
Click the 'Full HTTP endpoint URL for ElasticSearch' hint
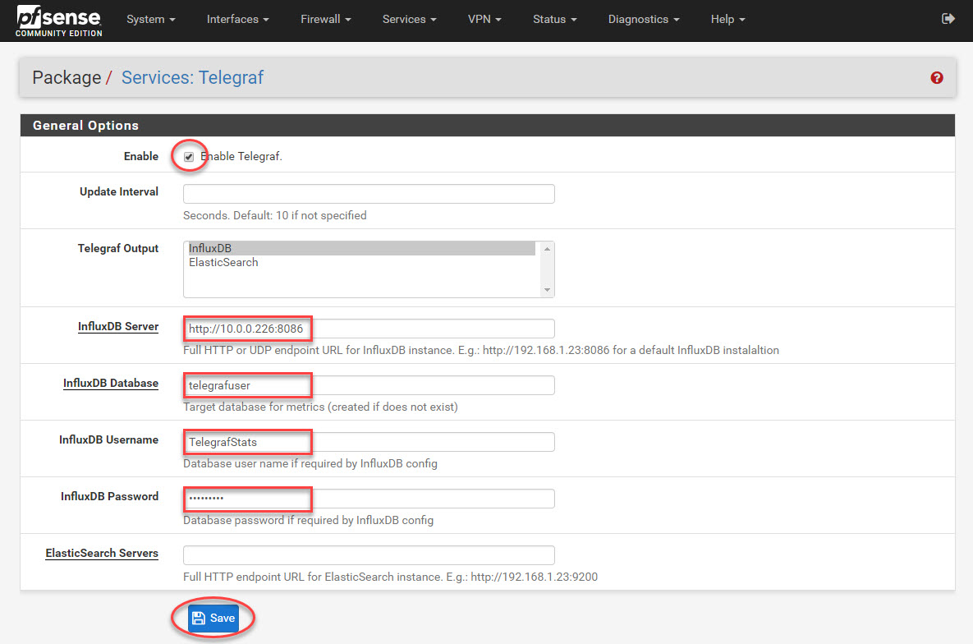390,577
